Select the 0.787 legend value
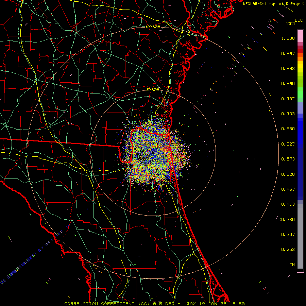 click(288, 99)
